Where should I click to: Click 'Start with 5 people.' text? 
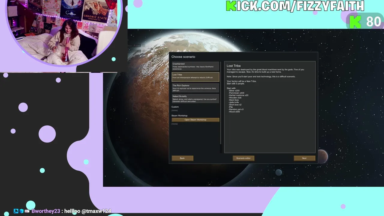pyautogui.click(x=236, y=83)
